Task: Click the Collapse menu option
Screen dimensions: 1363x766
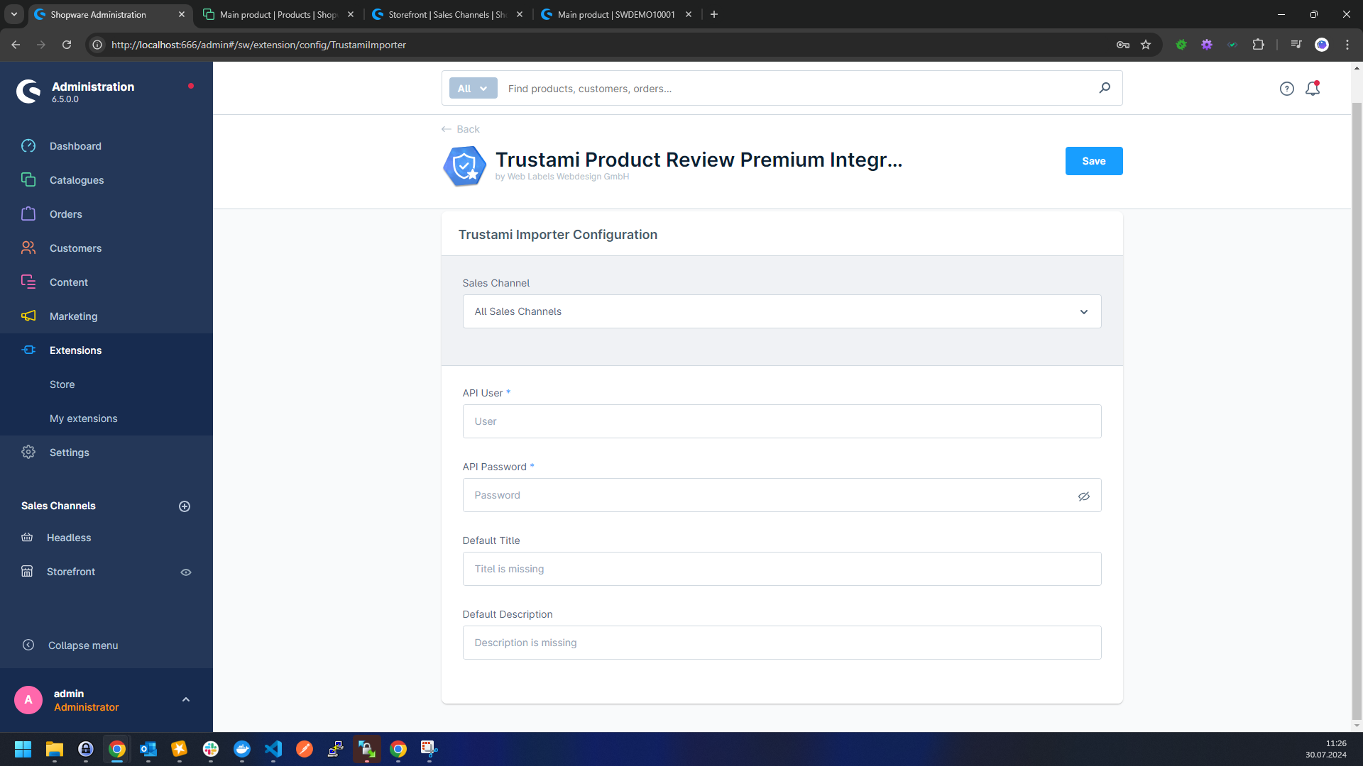Action: point(83,645)
